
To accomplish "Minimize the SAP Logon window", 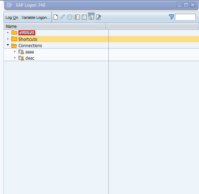I will [x=179, y=5].
